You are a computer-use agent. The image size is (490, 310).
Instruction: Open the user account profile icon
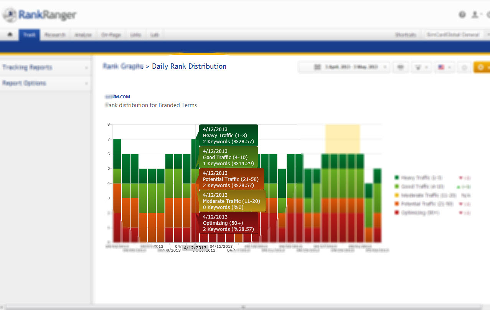point(475,15)
